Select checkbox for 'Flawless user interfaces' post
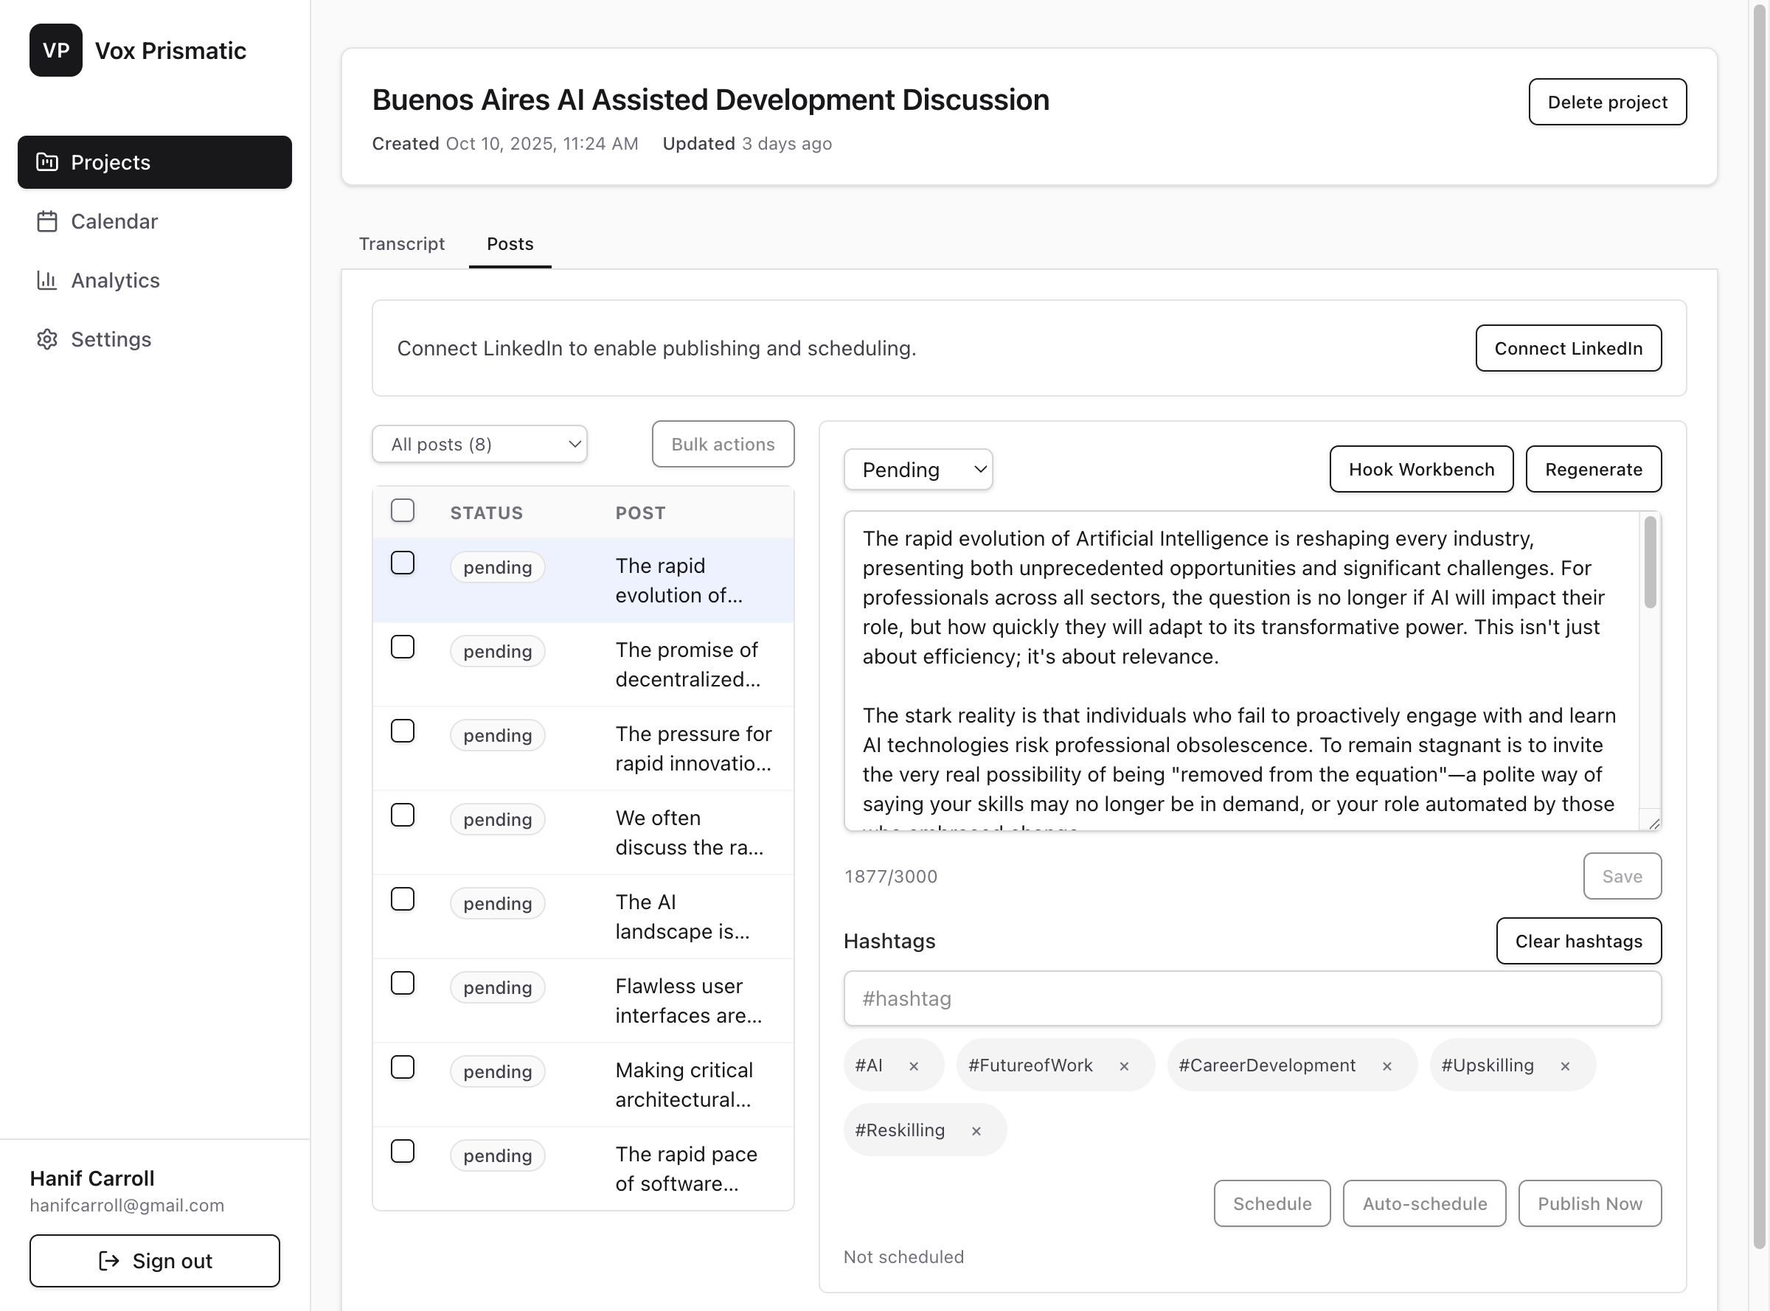Screen dimensions: 1770x1311 tap(403, 984)
